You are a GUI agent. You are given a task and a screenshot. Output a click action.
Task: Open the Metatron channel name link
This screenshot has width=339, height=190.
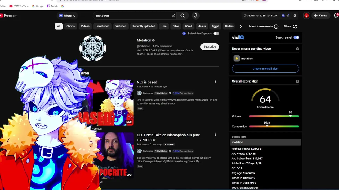(x=144, y=40)
